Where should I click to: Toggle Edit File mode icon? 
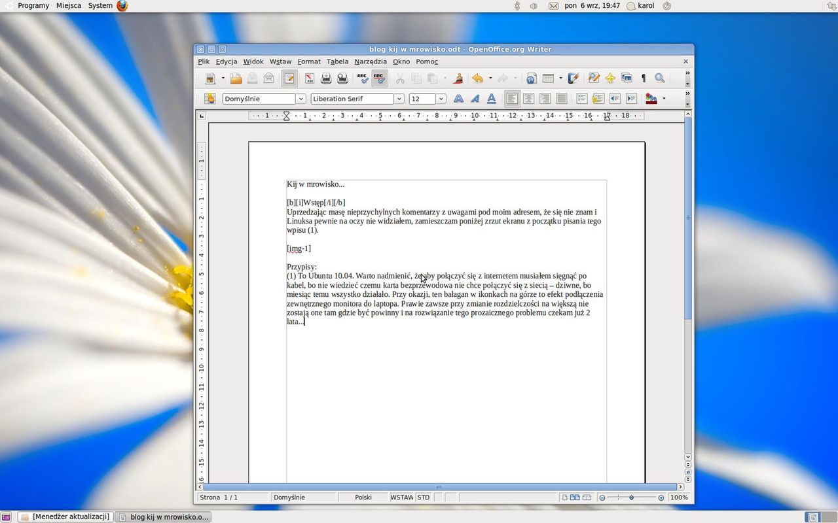[289, 78]
